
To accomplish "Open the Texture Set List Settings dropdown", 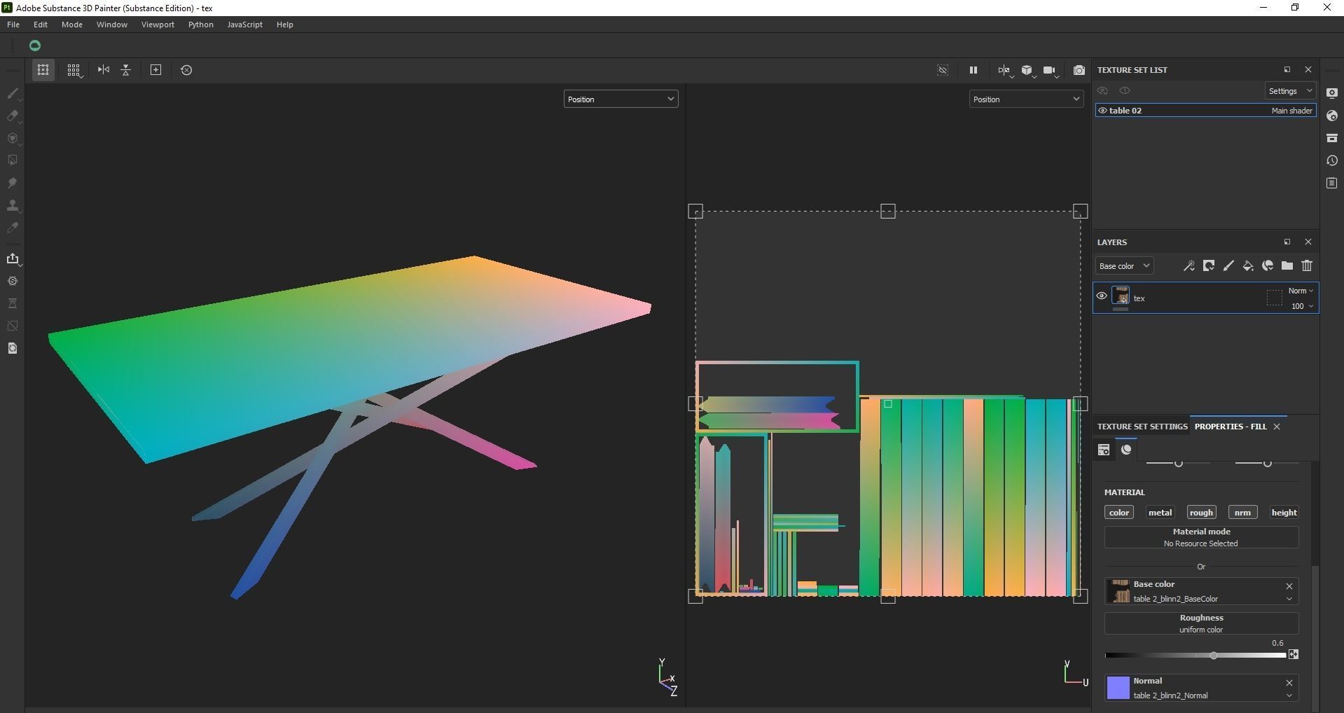I will pos(1290,91).
